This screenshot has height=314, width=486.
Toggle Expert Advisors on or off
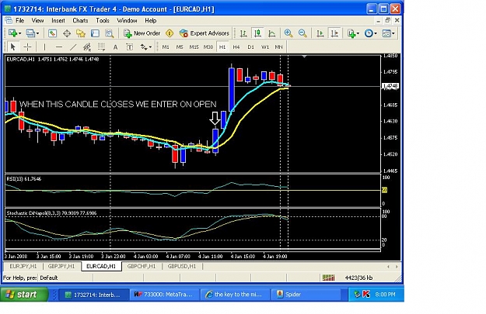205,33
